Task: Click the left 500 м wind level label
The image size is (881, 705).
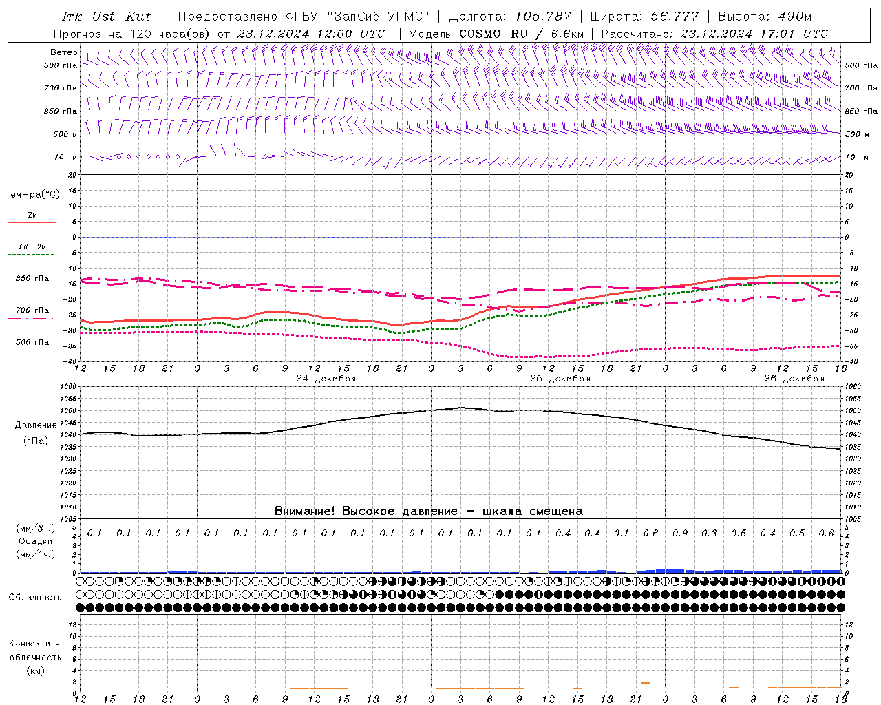Action: point(65,134)
